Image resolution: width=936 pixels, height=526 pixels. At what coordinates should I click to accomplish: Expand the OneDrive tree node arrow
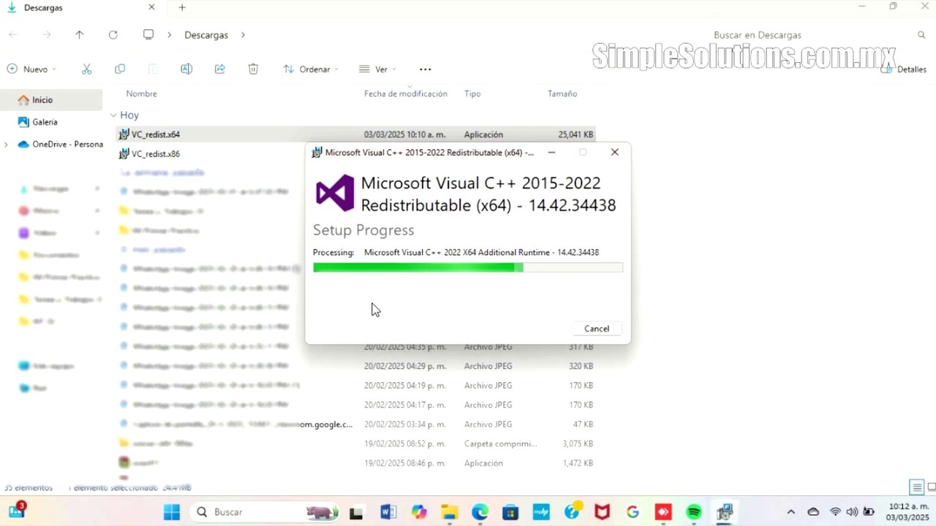coord(7,145)
